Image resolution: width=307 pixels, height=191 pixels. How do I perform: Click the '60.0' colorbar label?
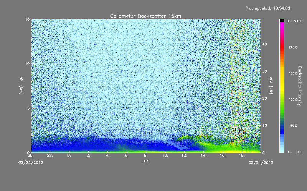tap(294, 126)
